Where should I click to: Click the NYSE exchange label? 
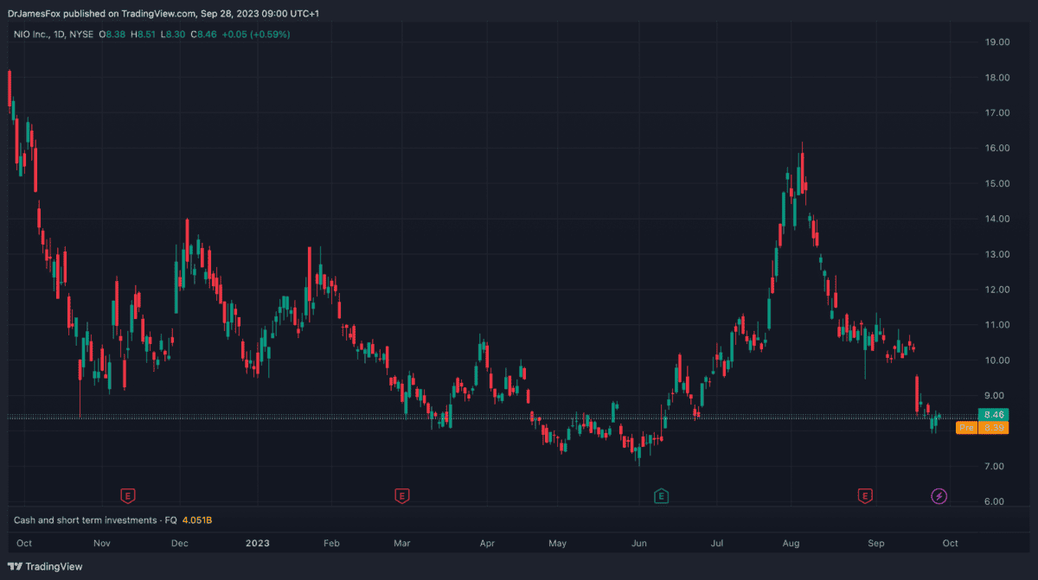(x=81, y=35)
